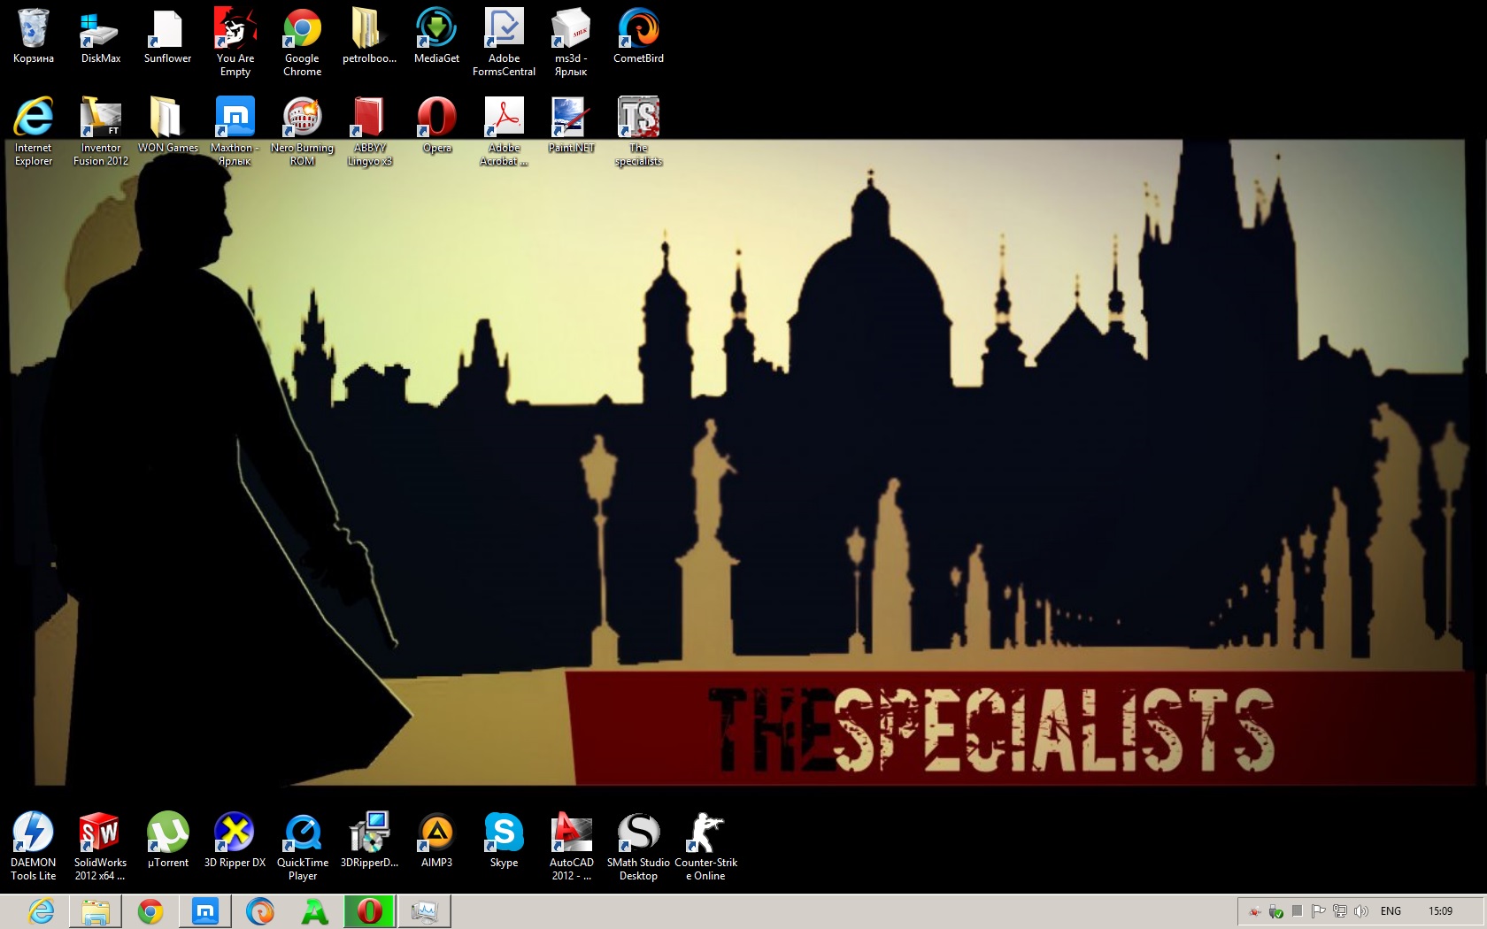Launch DAEMON Tools Lite shortcut
This screenshot has height=929, width=1487.
[34, 847]
